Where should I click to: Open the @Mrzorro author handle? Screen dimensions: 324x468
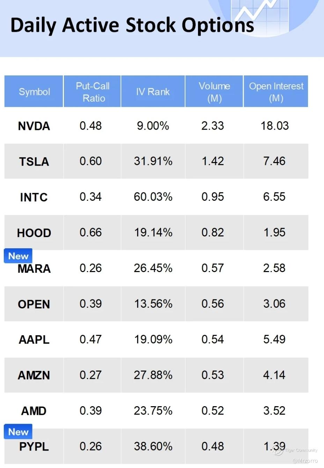[x=305, y=461]
